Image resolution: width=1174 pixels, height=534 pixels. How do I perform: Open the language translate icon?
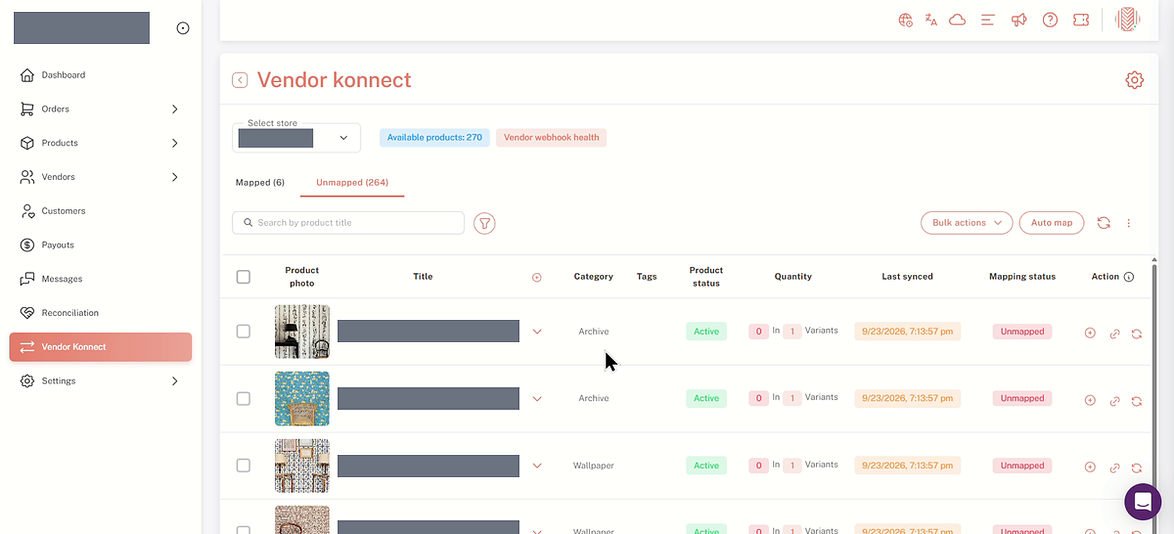point(931,20)
